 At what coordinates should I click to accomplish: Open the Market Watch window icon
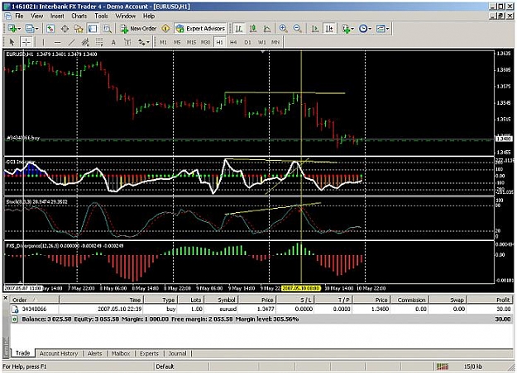50,29
